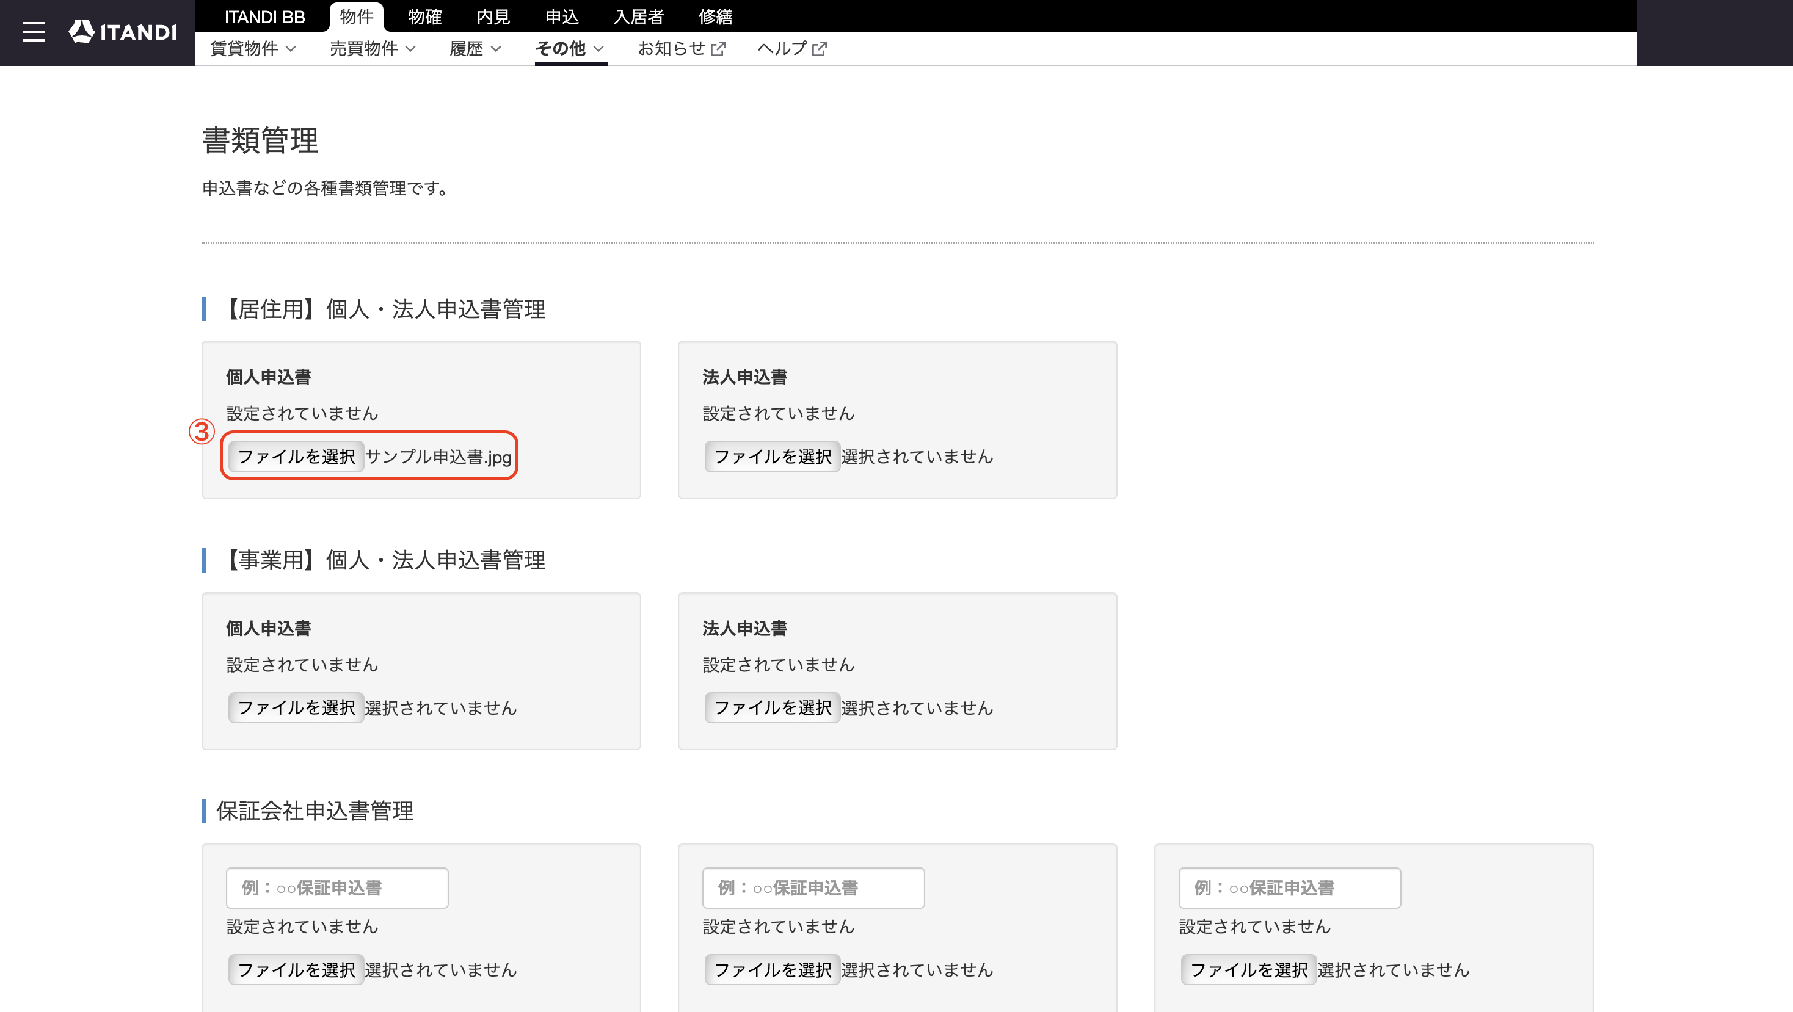The height and width of the screenshot is (1012, 1793).
Task: Choose file for 事業用 個人申込書
Action: (297, 707)
